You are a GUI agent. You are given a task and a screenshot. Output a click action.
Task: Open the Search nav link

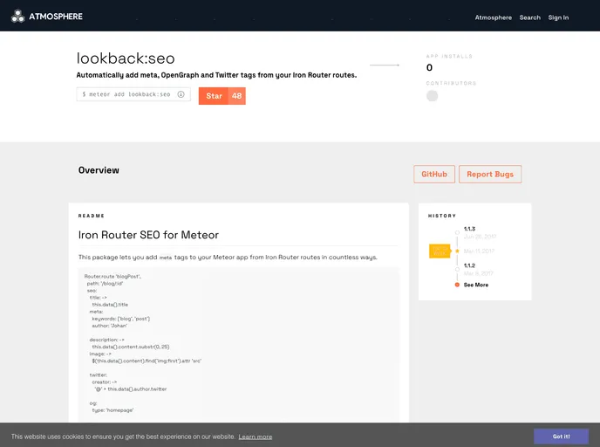tap(530, 17)
